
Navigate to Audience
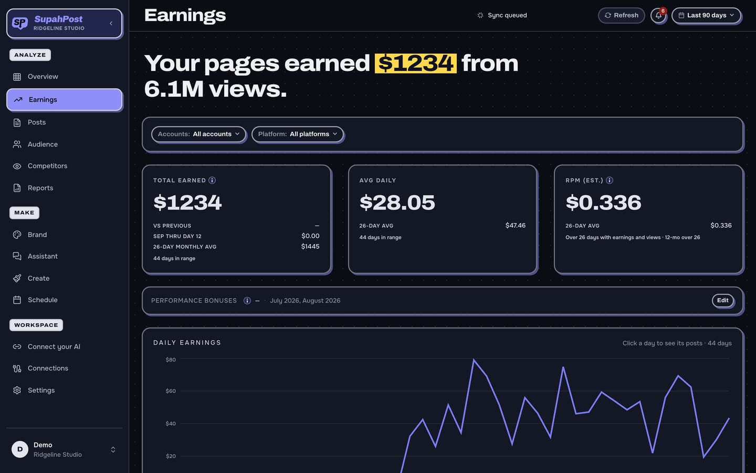(65, 145)
